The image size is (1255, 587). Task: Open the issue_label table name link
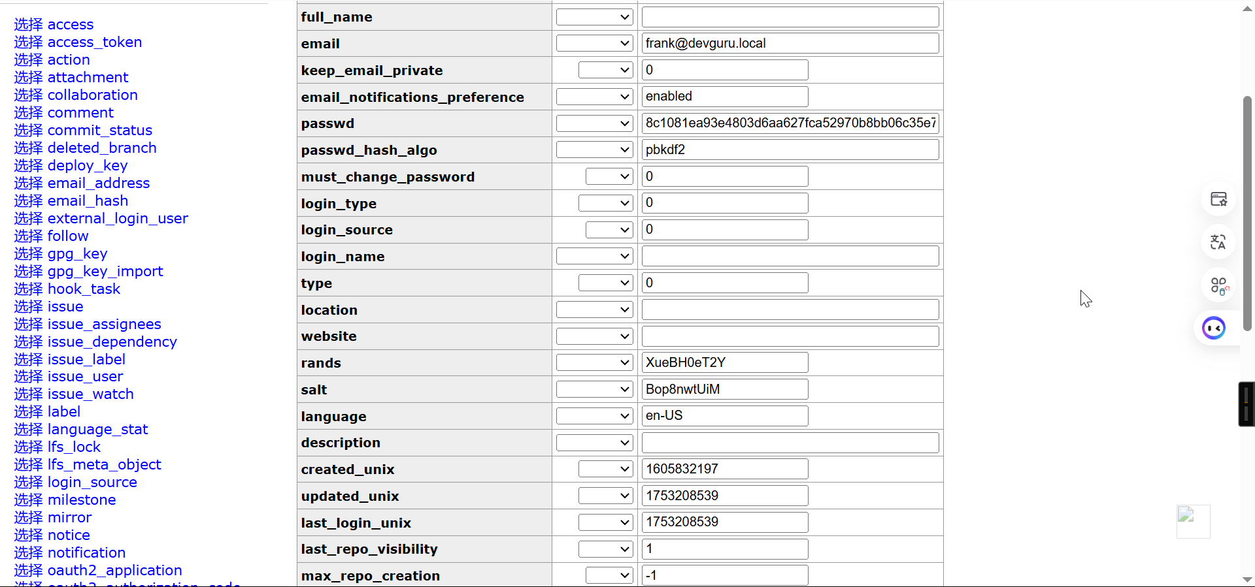click(86, 360)
